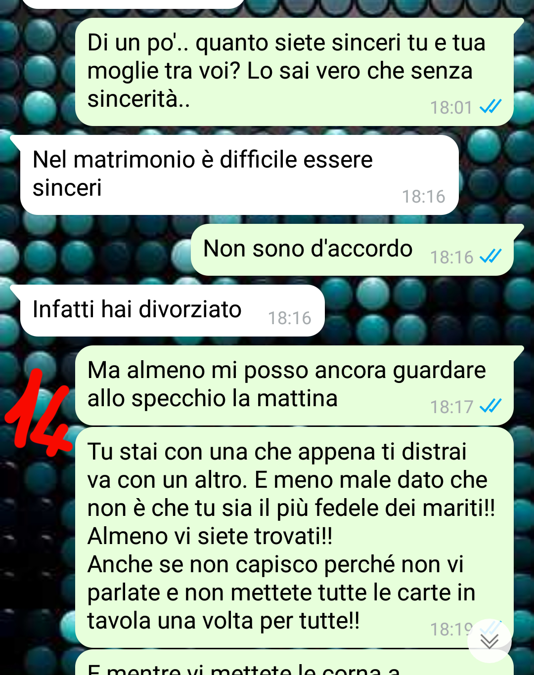Image resolution: width=534 pixels, height=675 pixels.
Task: Tap the read ticks at 18:17
Action: [x=490, y=406]
